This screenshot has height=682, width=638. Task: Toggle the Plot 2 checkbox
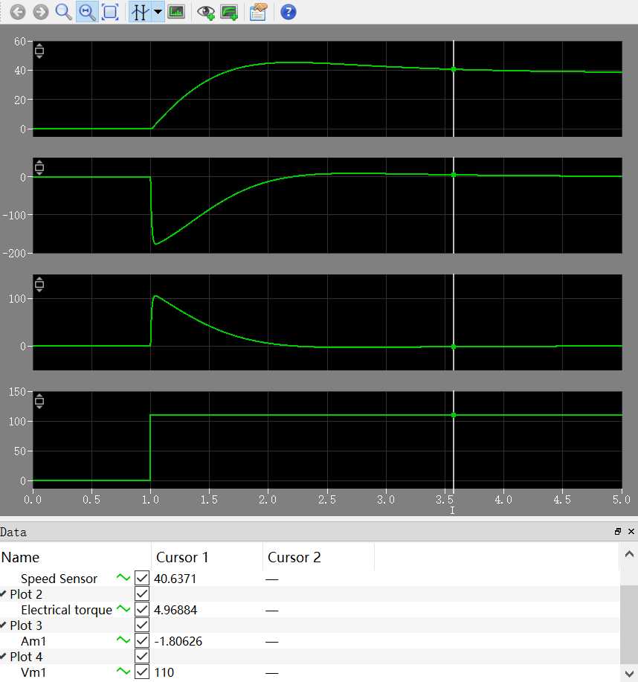click(142, 593)
